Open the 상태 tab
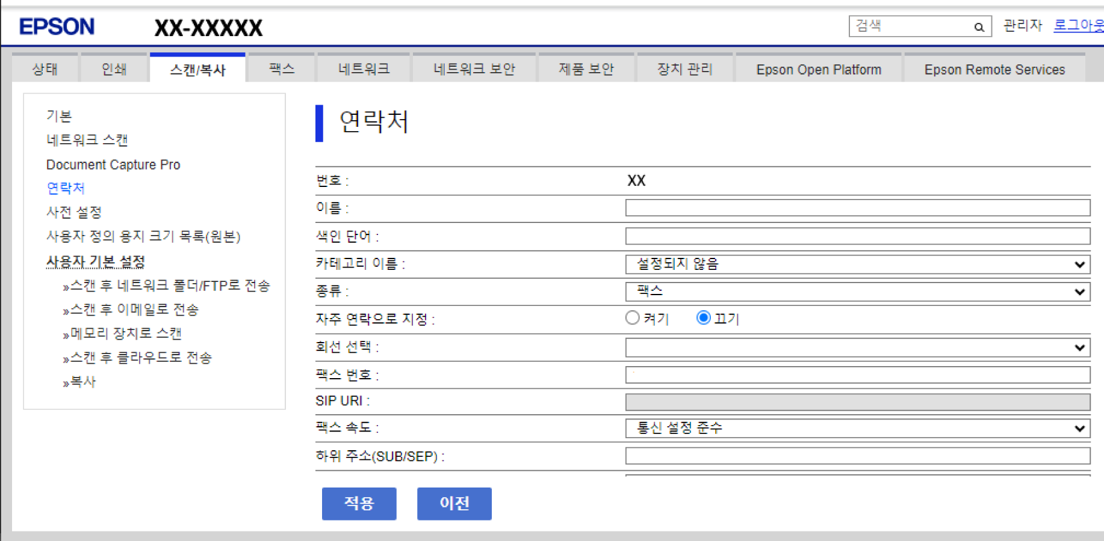The width and height of the screenshot is (1104, 541). [x=45, y=69]
